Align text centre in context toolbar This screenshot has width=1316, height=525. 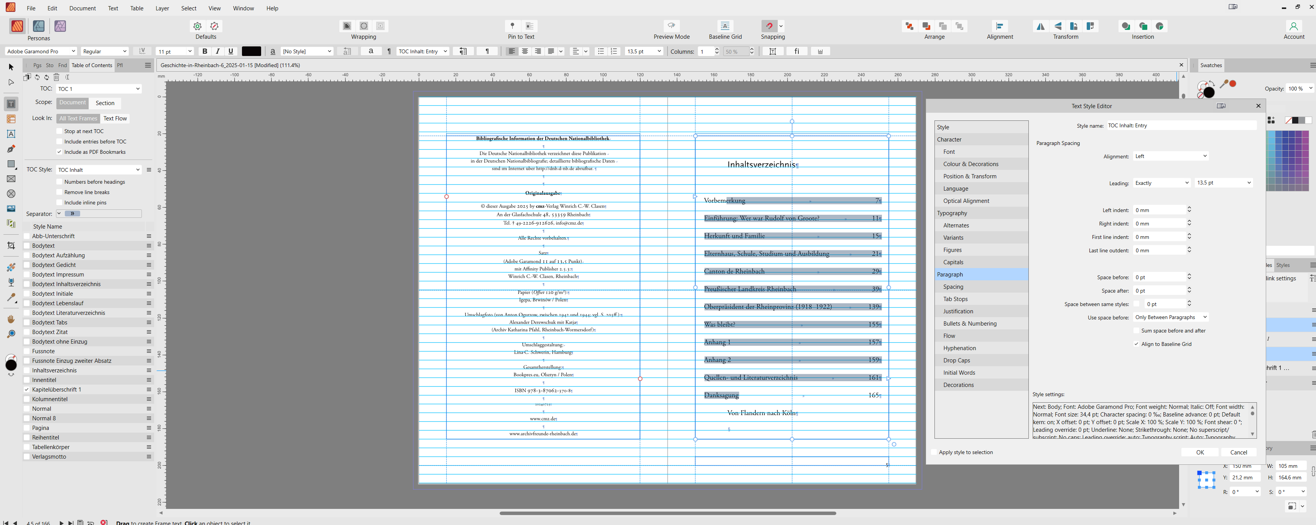click(525, 51)
